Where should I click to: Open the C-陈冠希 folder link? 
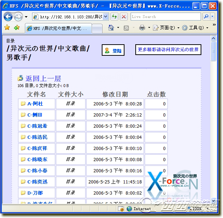(37, 126)
